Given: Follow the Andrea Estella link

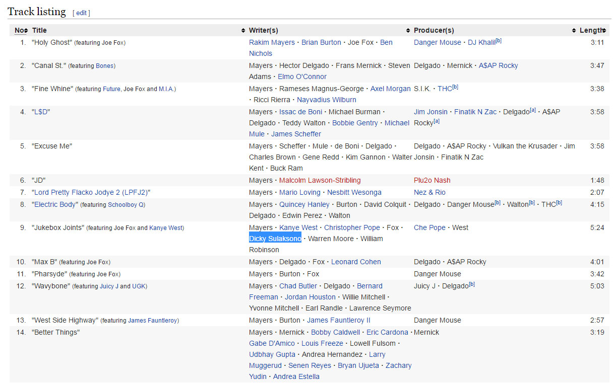Looking at the screenshot, I should point(296,376).
